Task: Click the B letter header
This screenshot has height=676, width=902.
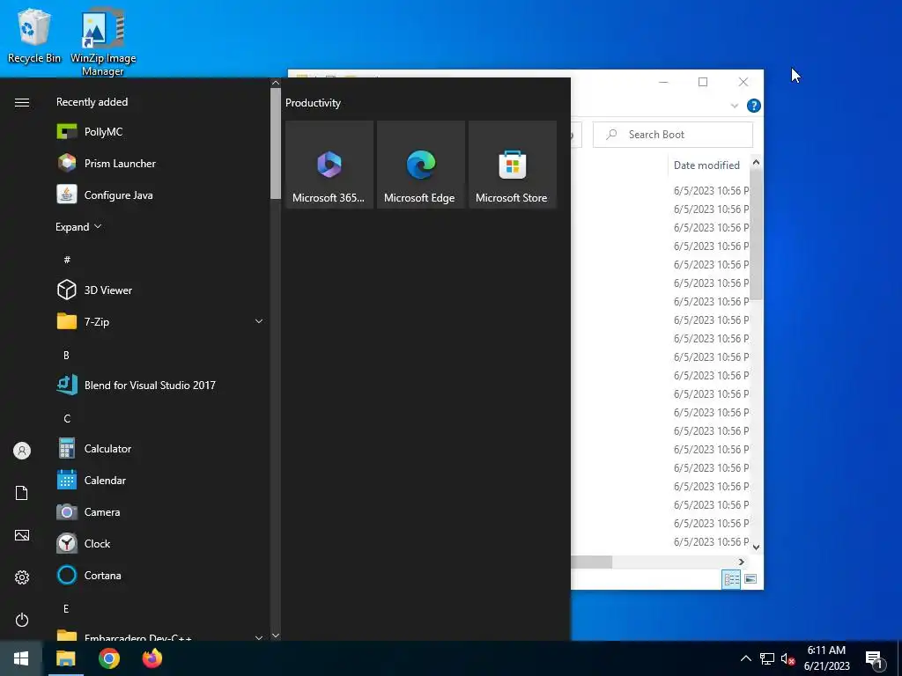Action: click(66, 356)
